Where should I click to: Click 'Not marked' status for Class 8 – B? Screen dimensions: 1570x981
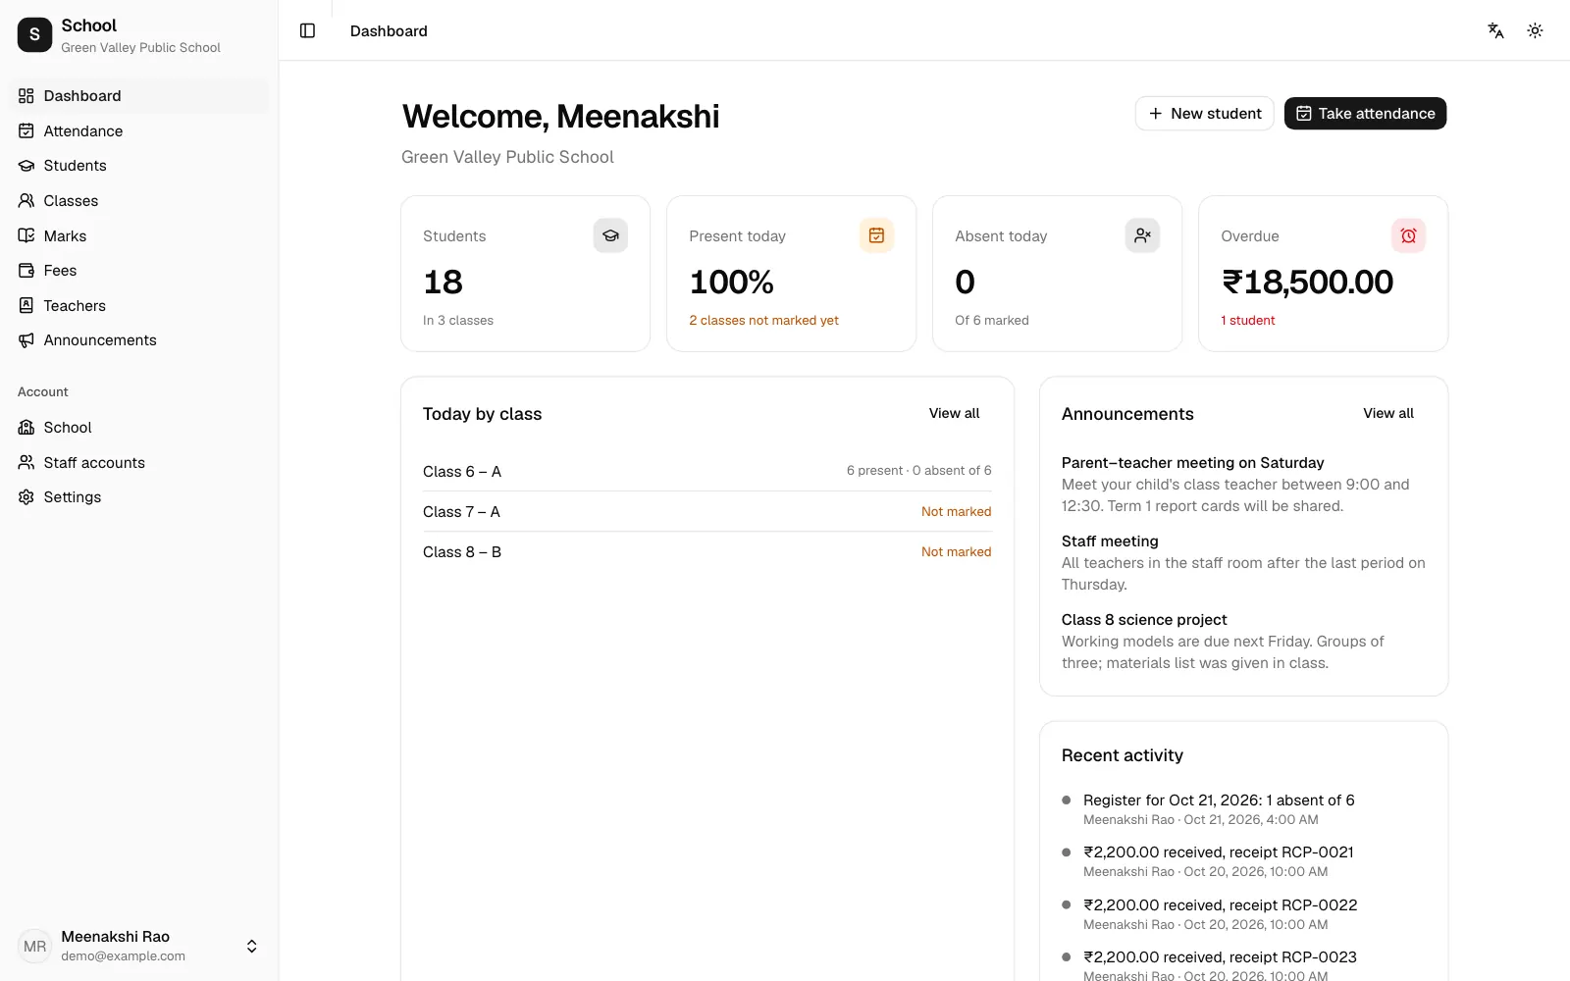pos(956,551)
